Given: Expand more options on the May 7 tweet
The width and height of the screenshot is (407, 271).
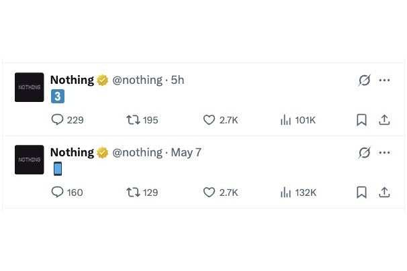Looking at the screenshot, I should [384, 153].
